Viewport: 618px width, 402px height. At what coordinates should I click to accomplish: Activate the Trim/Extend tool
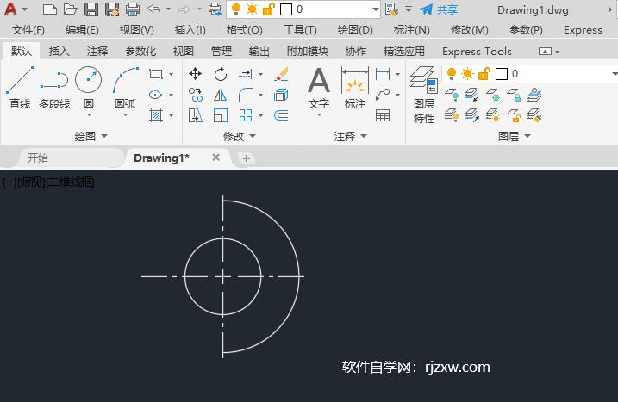coord(246,74)
